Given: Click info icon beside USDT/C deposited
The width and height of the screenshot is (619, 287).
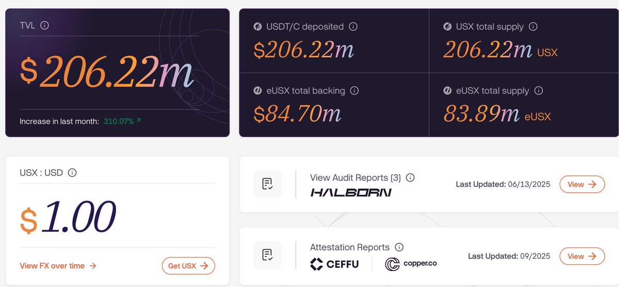Looking at the screenshot, I should click(x=353, y=27).
